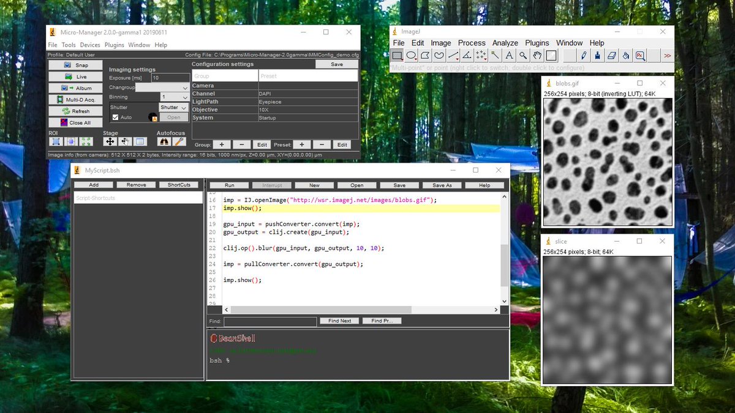Select the Paintbrush tool in ImageJ
735x413 pixels.
(597, 55)
